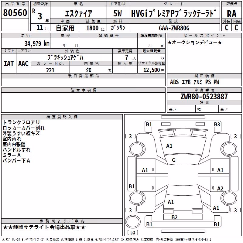Image resolution: width=243 pixels, height=243 pixels.
Task: Click the A1 mark on the hood
Action: click(169, 146)
